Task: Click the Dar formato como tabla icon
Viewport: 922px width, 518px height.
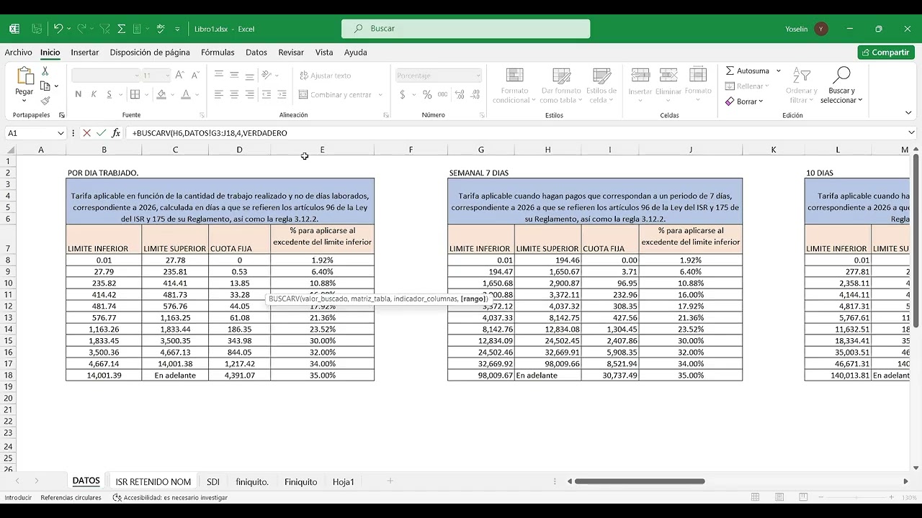Action: point(560,76)
